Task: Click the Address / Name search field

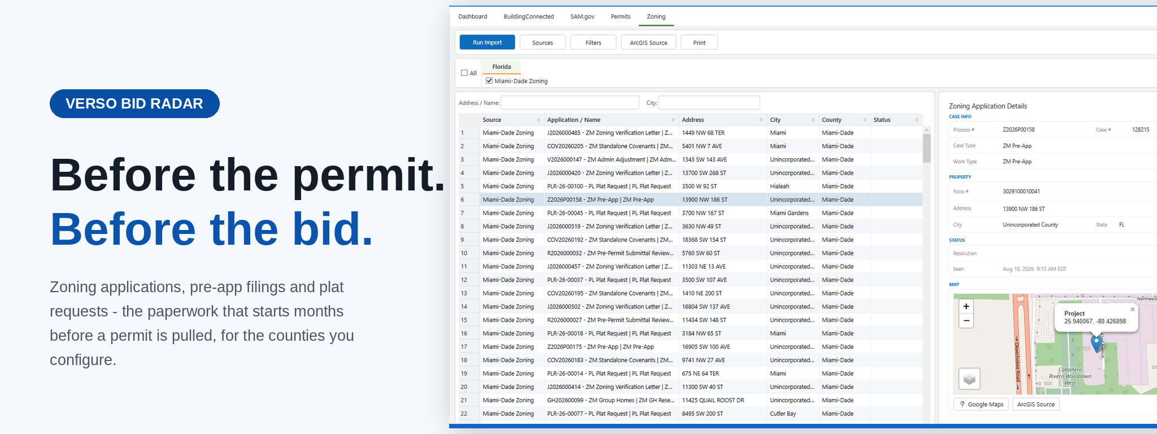Action: pos(570,102)
